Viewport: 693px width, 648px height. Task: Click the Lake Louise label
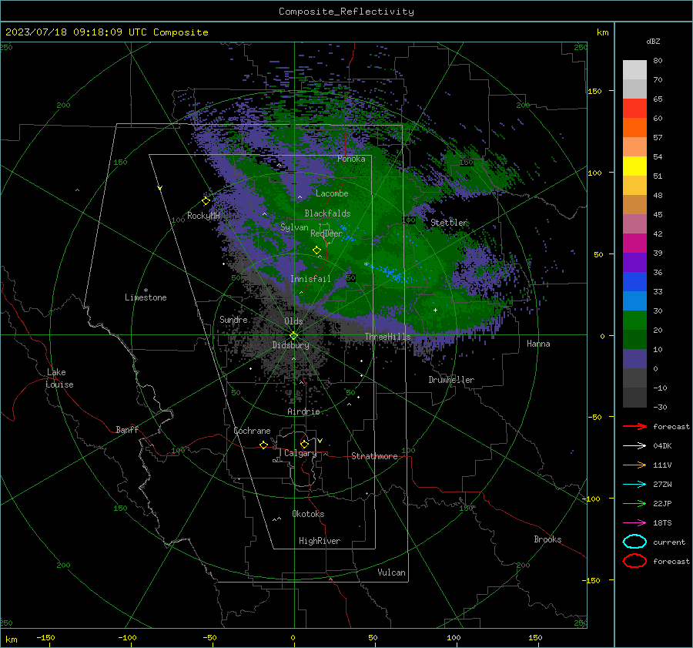(59, 378)
